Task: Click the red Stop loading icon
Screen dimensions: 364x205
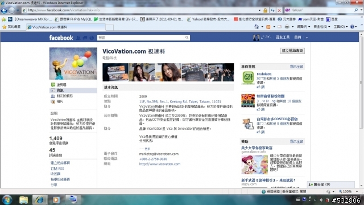Action: (279, 10)
